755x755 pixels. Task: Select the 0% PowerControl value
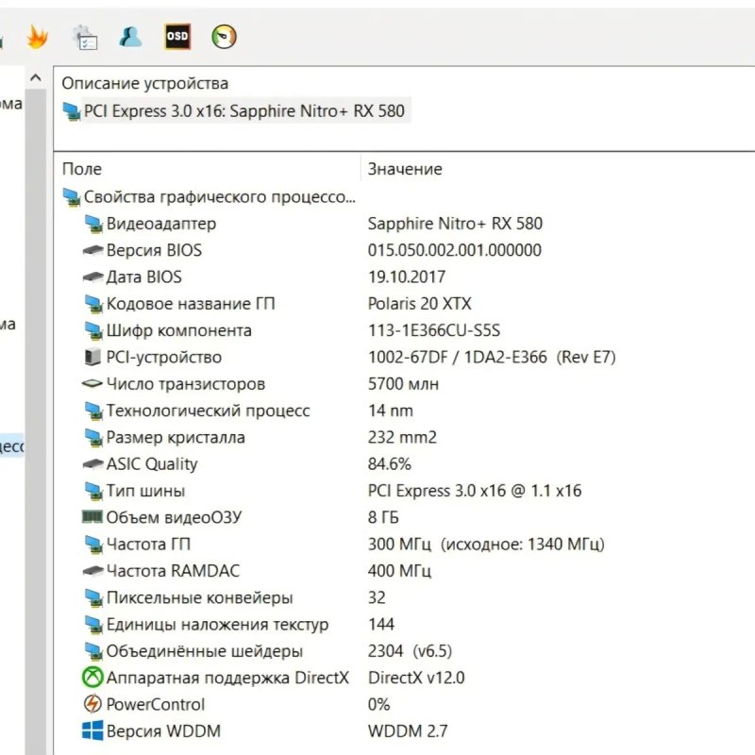pos(379,704)
